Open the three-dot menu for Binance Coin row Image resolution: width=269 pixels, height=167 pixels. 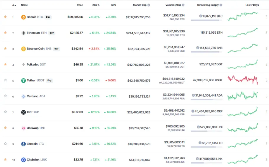click(x=267, y=48)
